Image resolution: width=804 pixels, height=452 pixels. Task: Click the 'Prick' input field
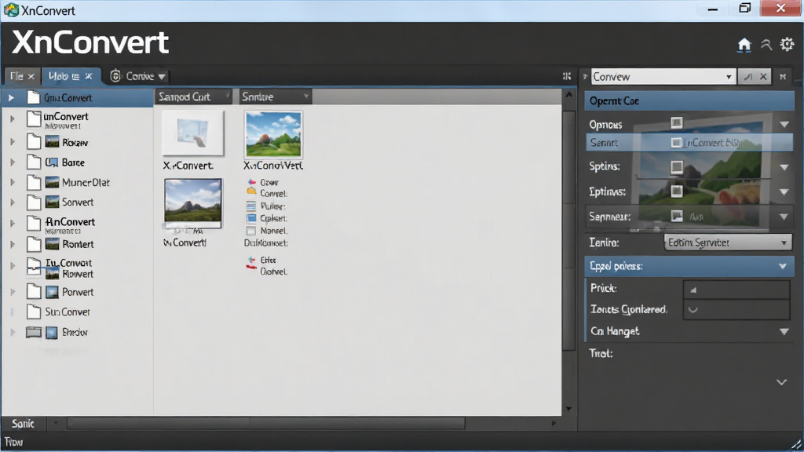(736, 289)
